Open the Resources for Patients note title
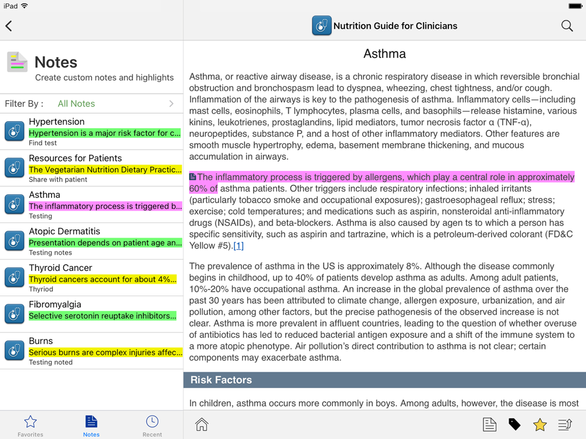Viewport: 586px width, 439px height. (76, 158)
